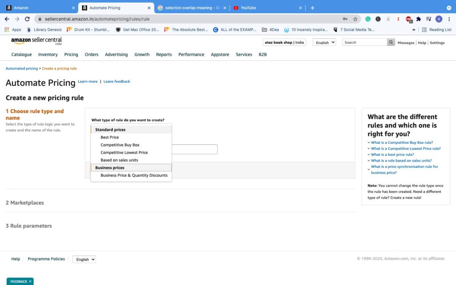
Task: Expand the Marketplaces section
Action: 24,203
